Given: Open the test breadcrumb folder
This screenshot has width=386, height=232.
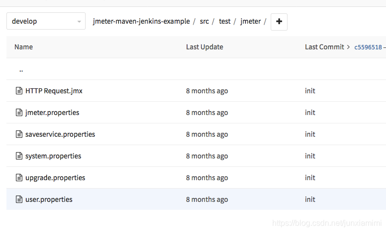Looking at the screenshot, I should tap(225, 21).
